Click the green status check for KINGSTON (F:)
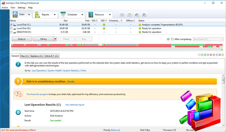This screenshot has height=132, width=226. click(140, 32)
